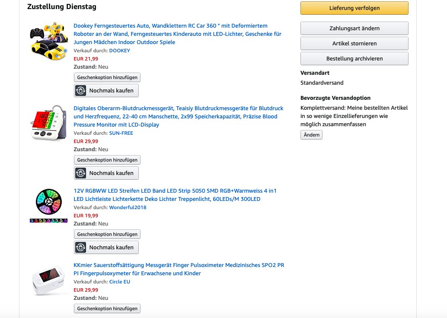Screen dimensions: 447x318
Task: Open the SUN-FREE seller link
Action: tap(121, 133)
